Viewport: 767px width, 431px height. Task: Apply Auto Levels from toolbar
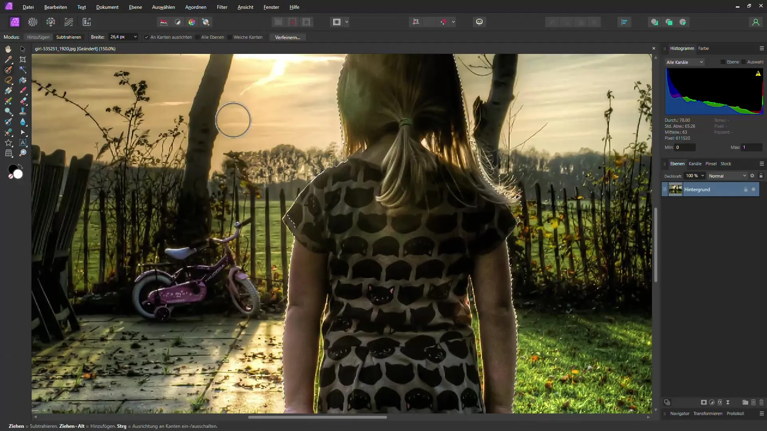[x=164, y=22]
